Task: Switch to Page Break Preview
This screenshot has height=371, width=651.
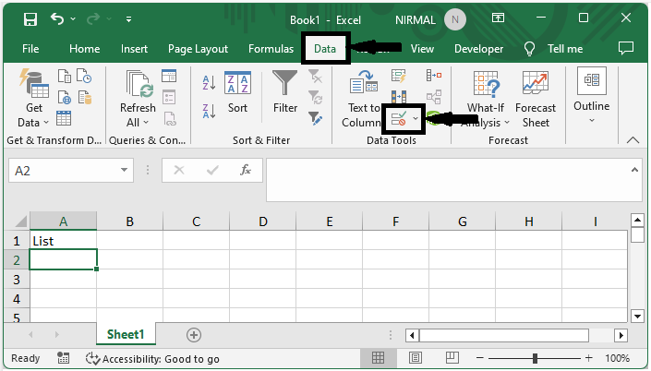Action: point(452,358)
